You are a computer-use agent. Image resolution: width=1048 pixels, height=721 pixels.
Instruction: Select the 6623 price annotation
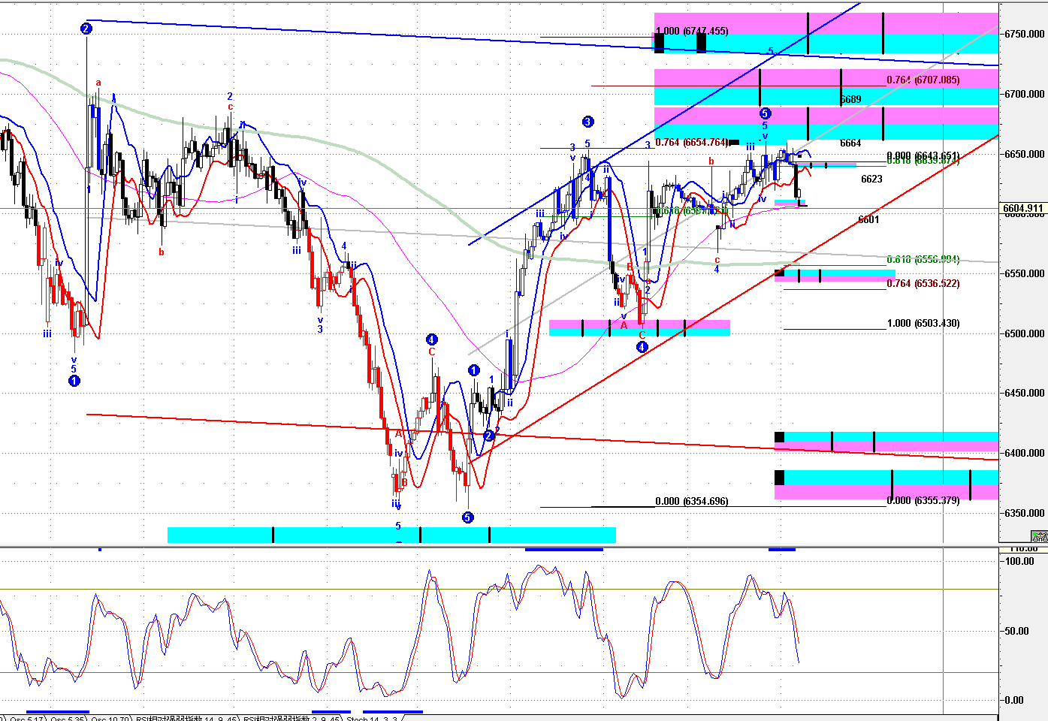tap(871, 179)
